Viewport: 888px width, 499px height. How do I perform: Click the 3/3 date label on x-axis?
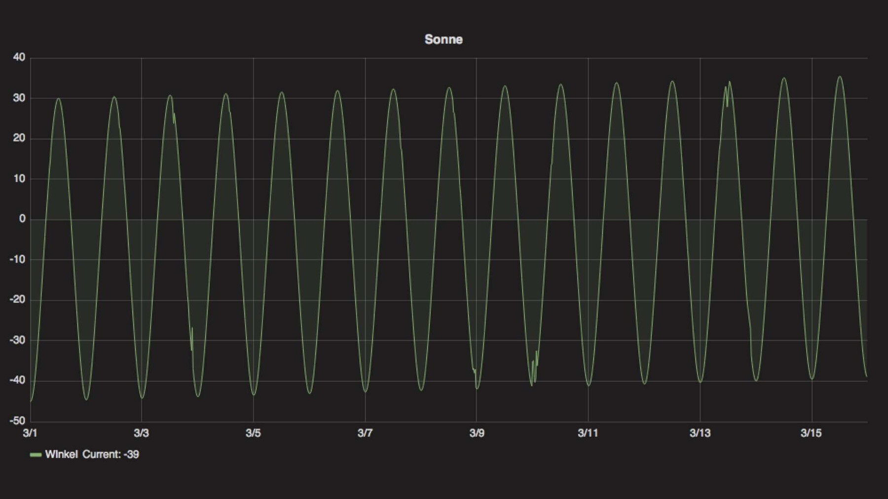pos(141,433)
